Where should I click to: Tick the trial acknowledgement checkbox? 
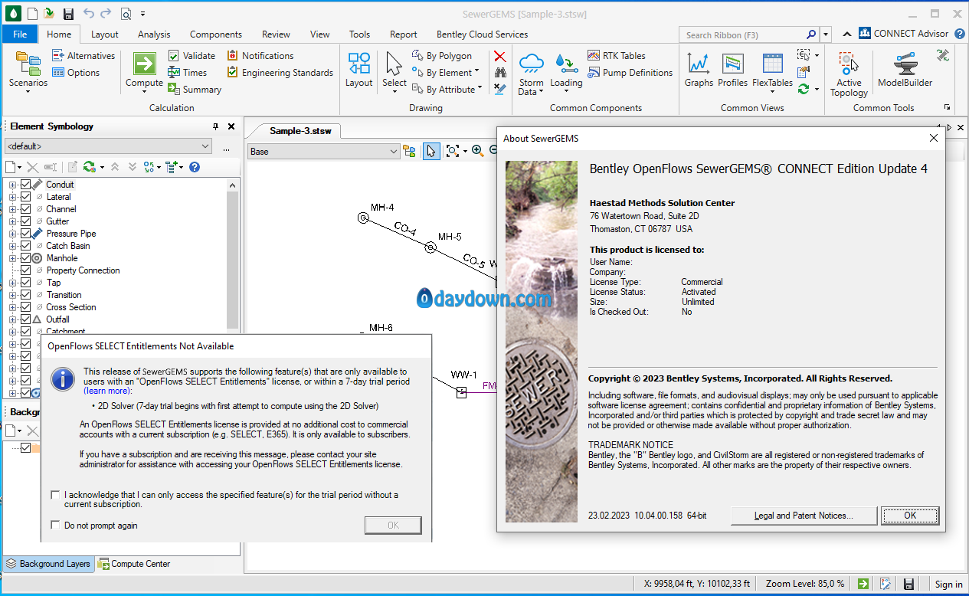[55, 495]
